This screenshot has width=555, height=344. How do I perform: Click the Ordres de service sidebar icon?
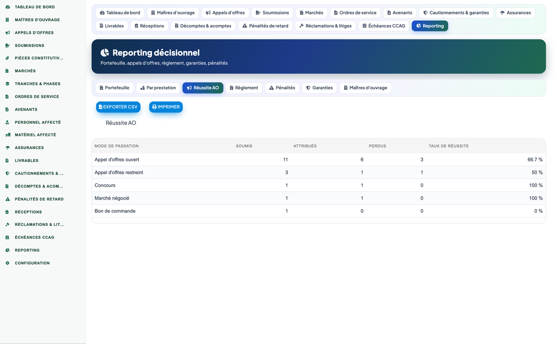tap(7, 97)
